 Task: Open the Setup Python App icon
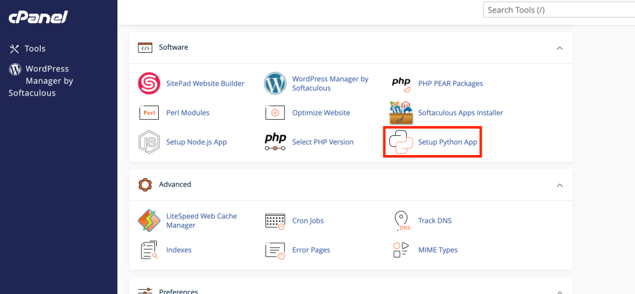point(401,142)
